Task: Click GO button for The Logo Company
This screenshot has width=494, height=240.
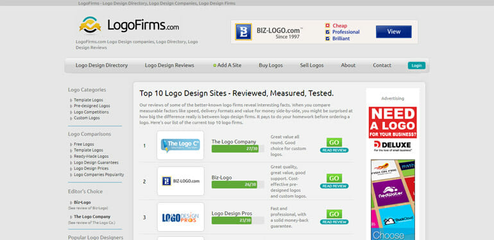Action: click(334, 142)
